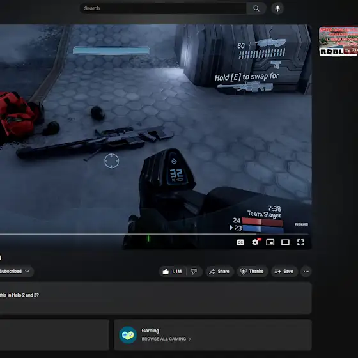The image size is (358, 358).
Task: Open video settings gear
Action: pyautogui.click(x=255, y=242)
